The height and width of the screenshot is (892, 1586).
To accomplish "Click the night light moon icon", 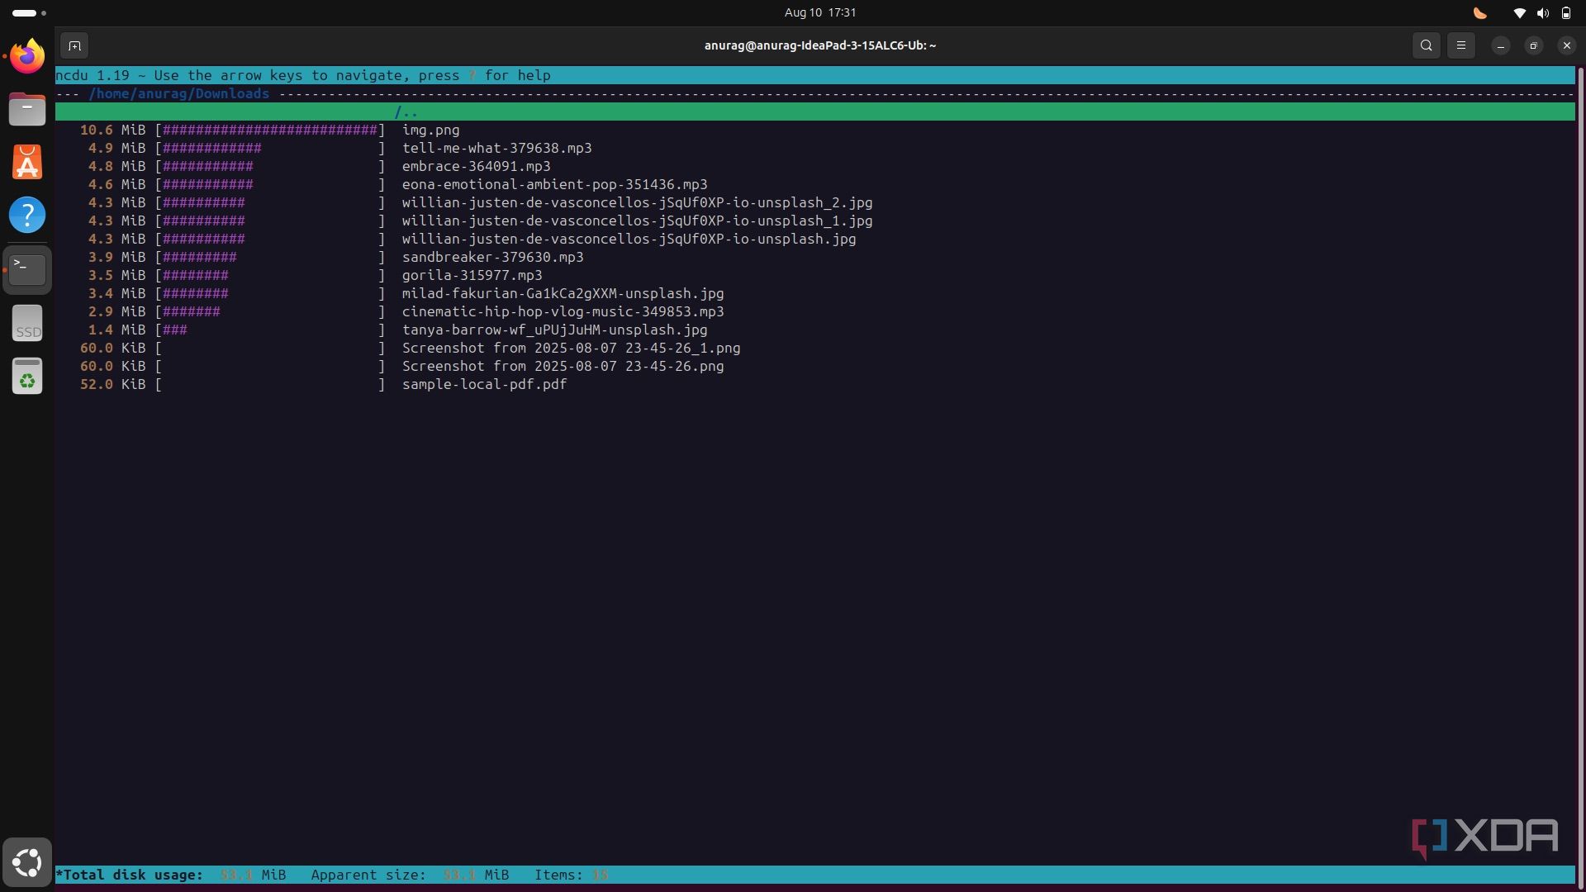I will [1480, 12].
